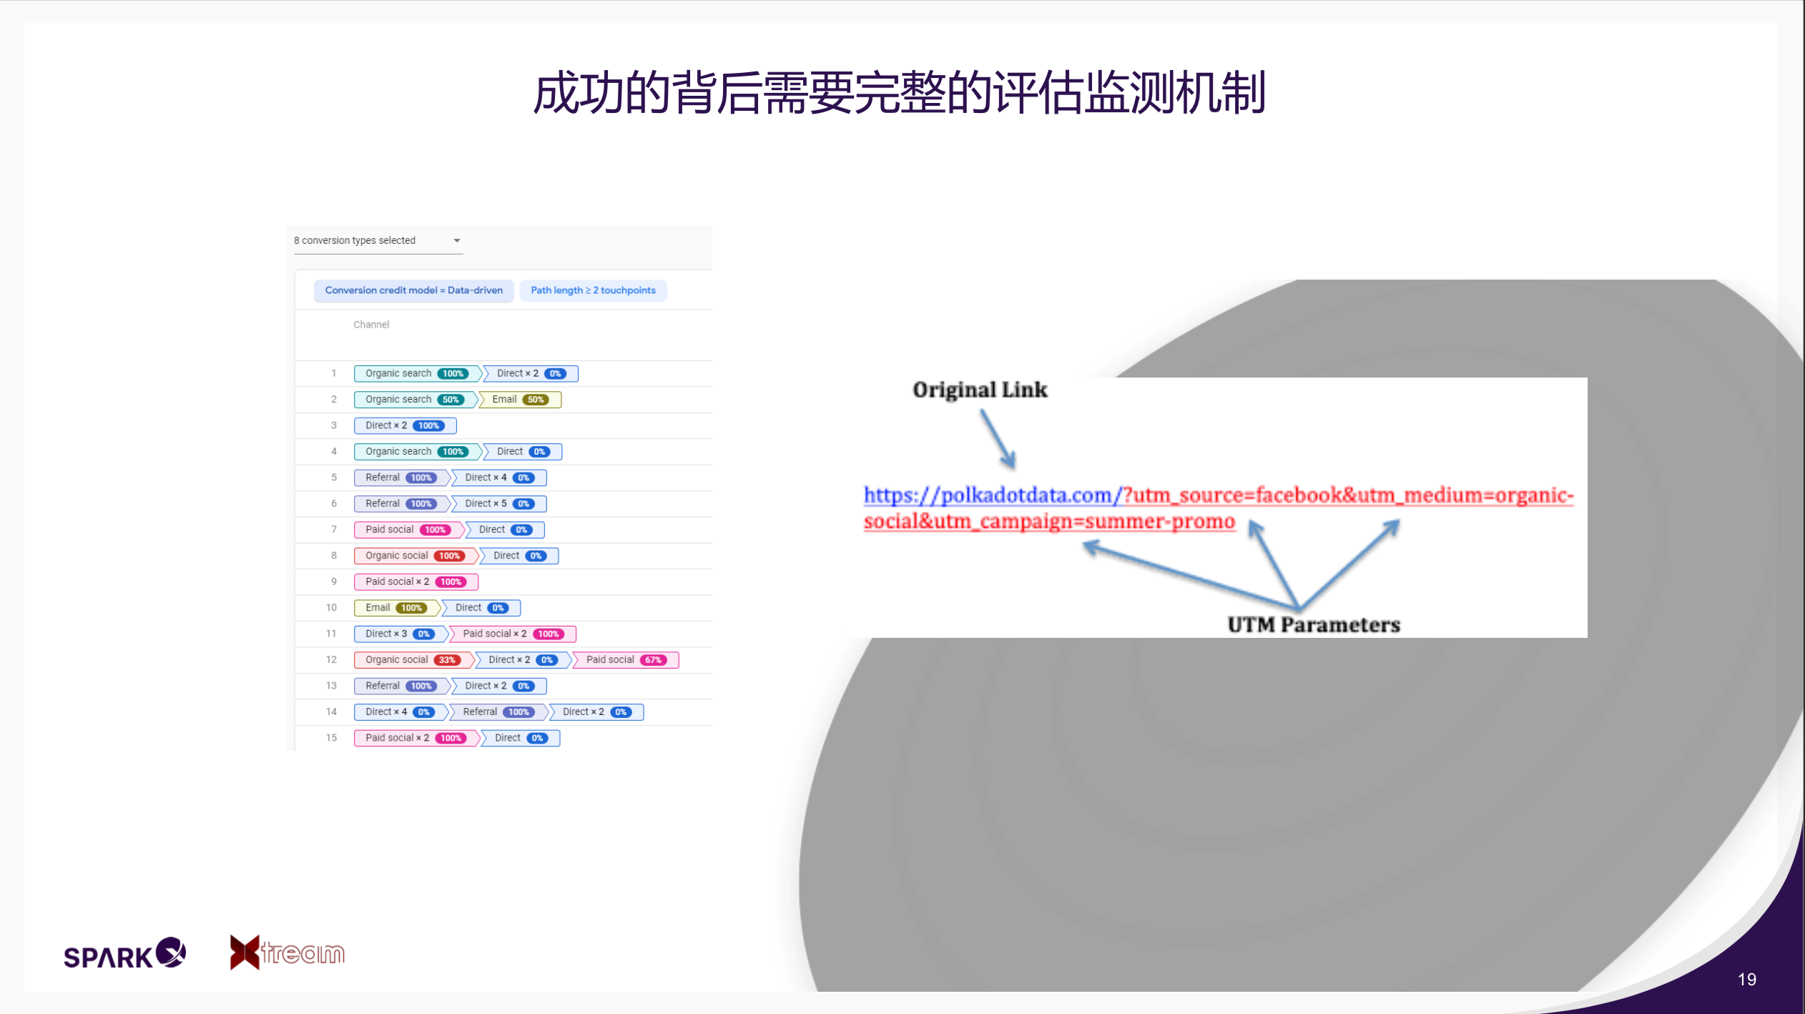Open the polkadotdata.com base link
Viewport: 1805px width, 1014px height.
click(993, 495)
